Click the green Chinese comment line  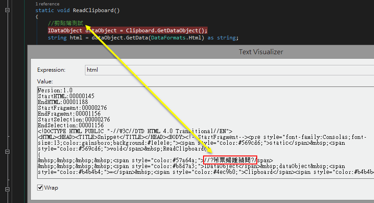point(68,23)
